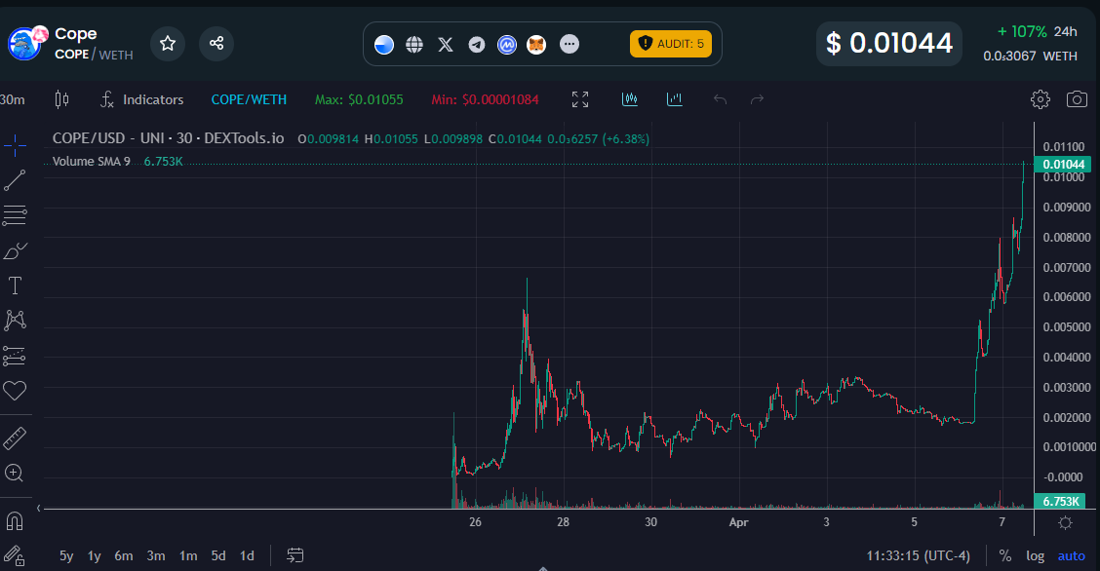
Task: Open the heart favorites icons tool
Action: click(15, 390)
